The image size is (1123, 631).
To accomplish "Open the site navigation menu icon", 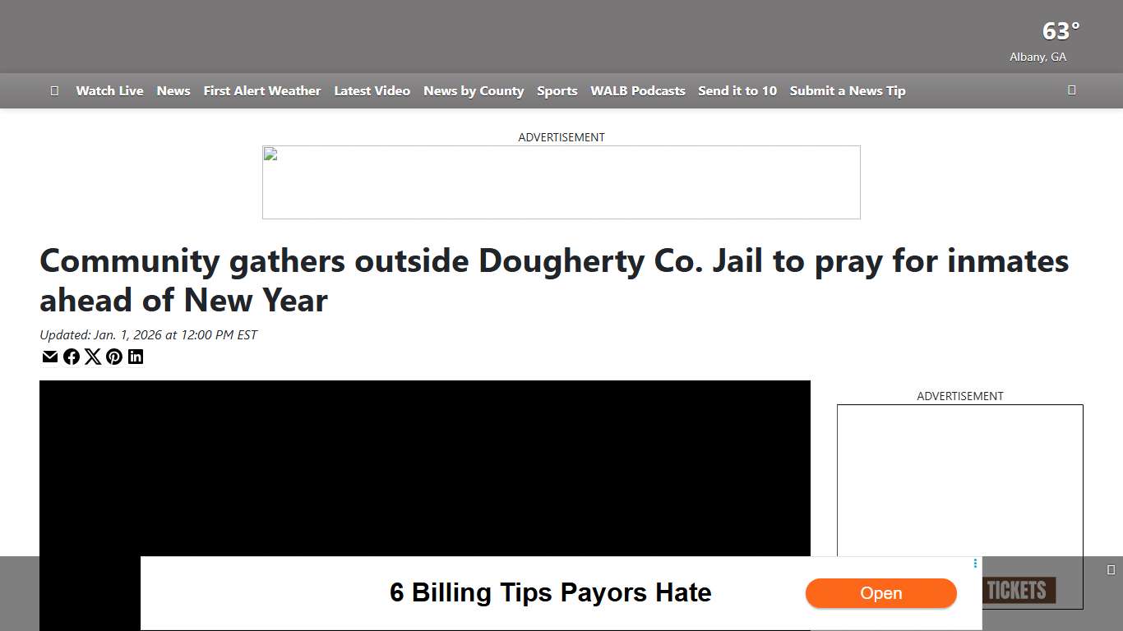I will [x=54, y=90].
